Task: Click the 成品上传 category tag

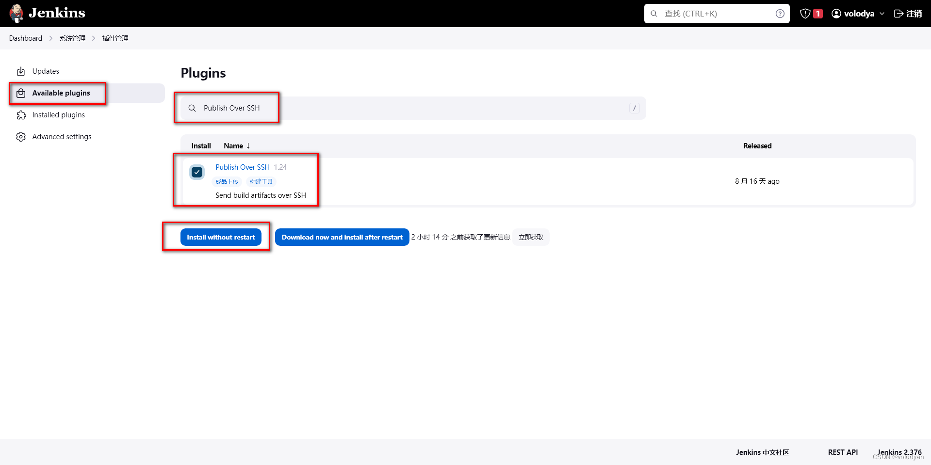Action: click(x=227, y=182)
